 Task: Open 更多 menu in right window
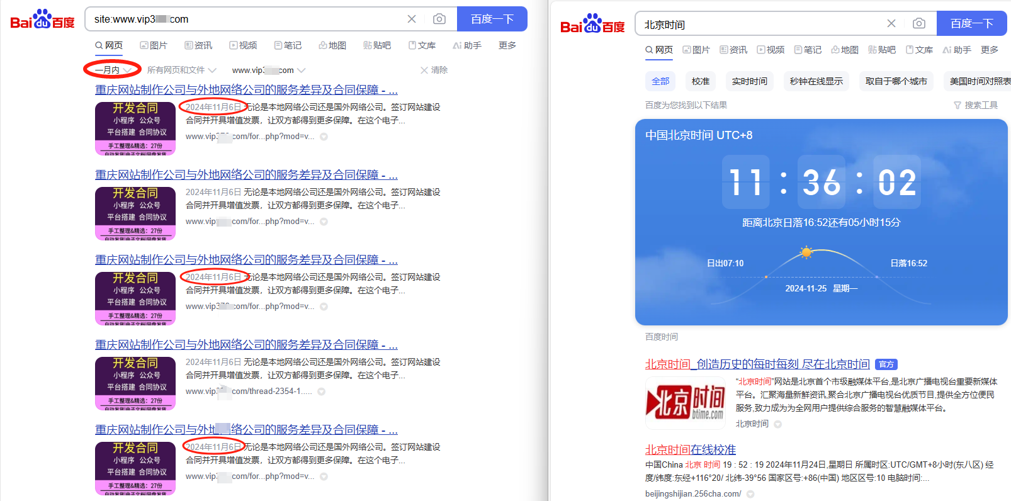[x=990, y=50]
